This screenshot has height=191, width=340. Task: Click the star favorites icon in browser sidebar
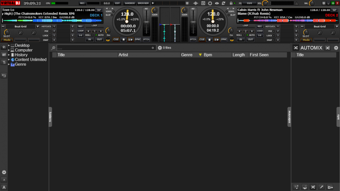point(4,47)
